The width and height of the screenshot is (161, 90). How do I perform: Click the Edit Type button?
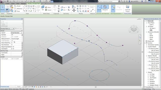point(18,28)
